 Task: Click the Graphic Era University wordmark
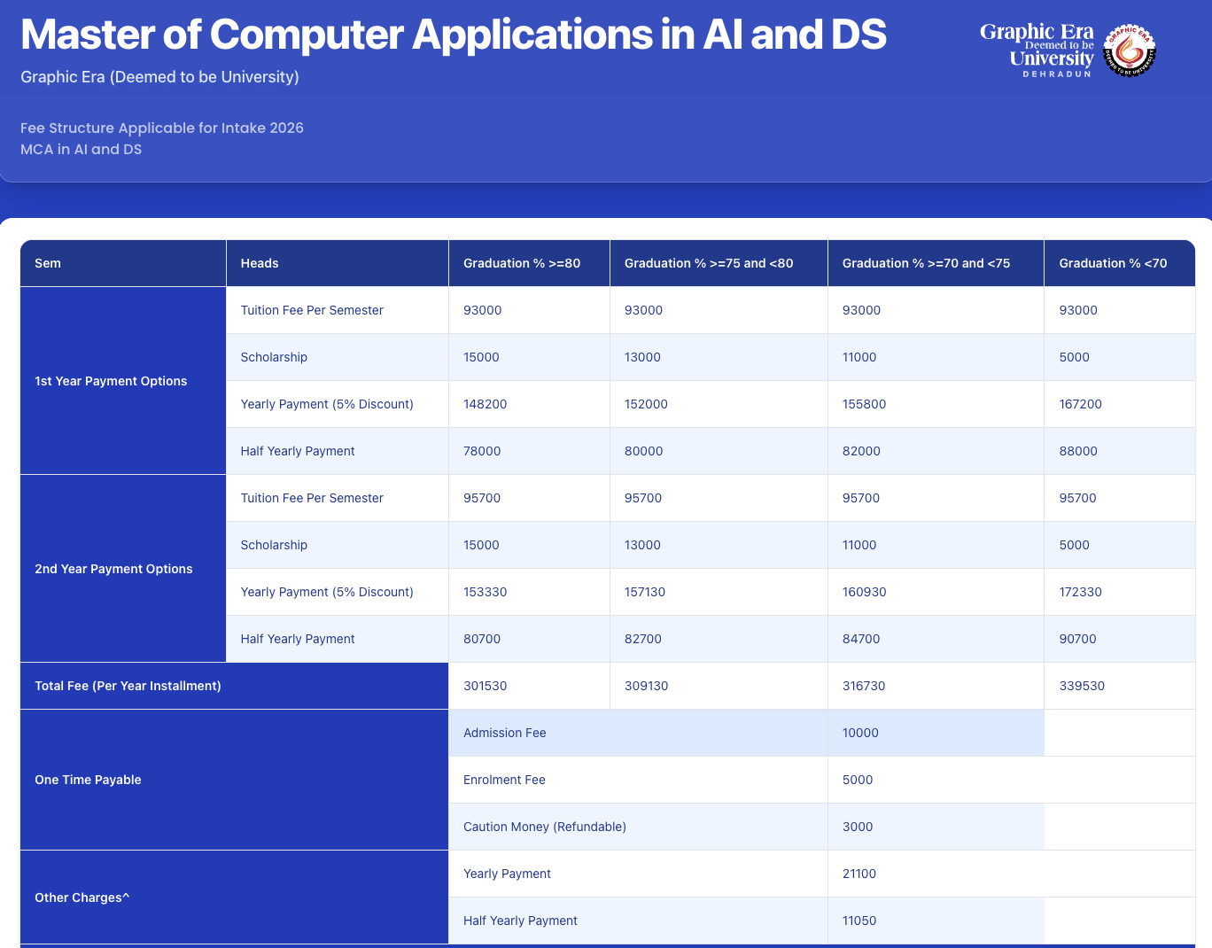[x=1037, y=50]
